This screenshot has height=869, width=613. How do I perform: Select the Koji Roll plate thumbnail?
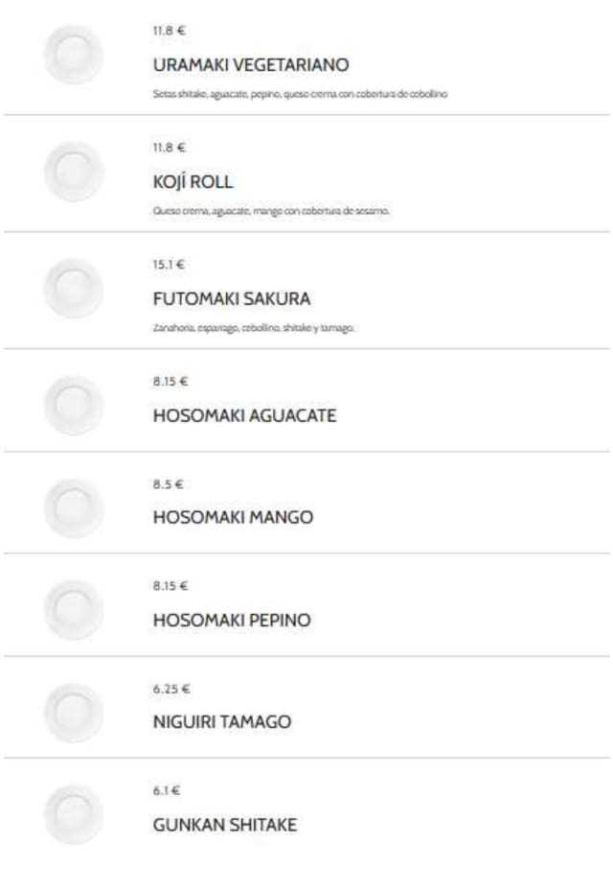[x=73, y=173]
